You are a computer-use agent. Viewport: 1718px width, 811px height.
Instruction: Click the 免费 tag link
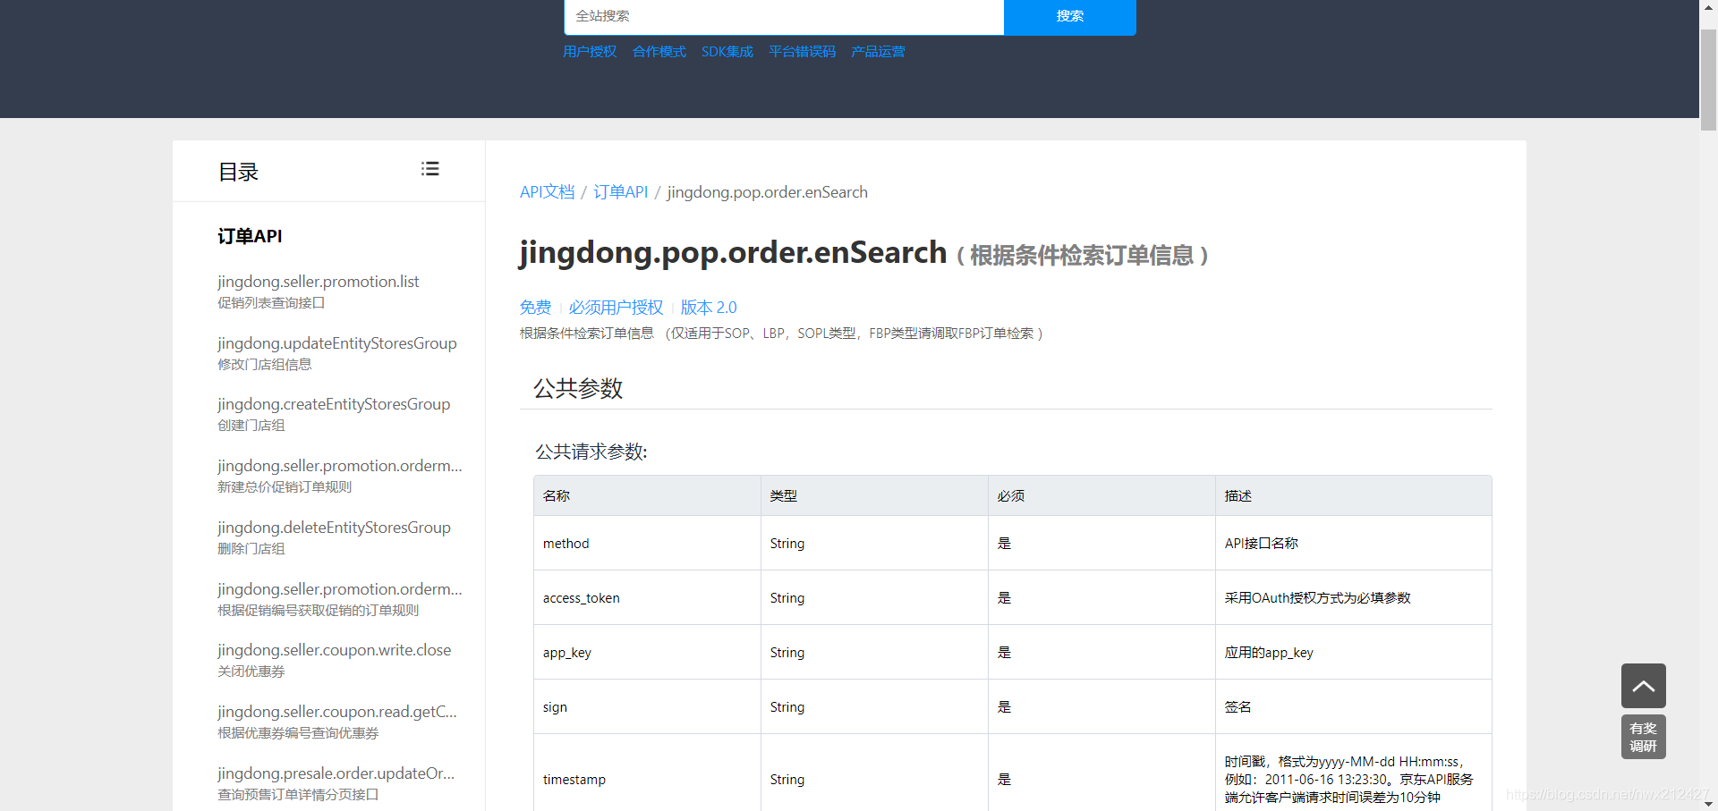[x=535, y=308]
